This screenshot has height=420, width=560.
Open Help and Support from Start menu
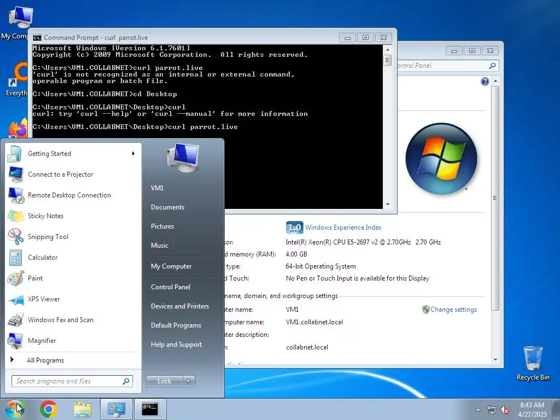pyautogui.click(x=176, y=345)
